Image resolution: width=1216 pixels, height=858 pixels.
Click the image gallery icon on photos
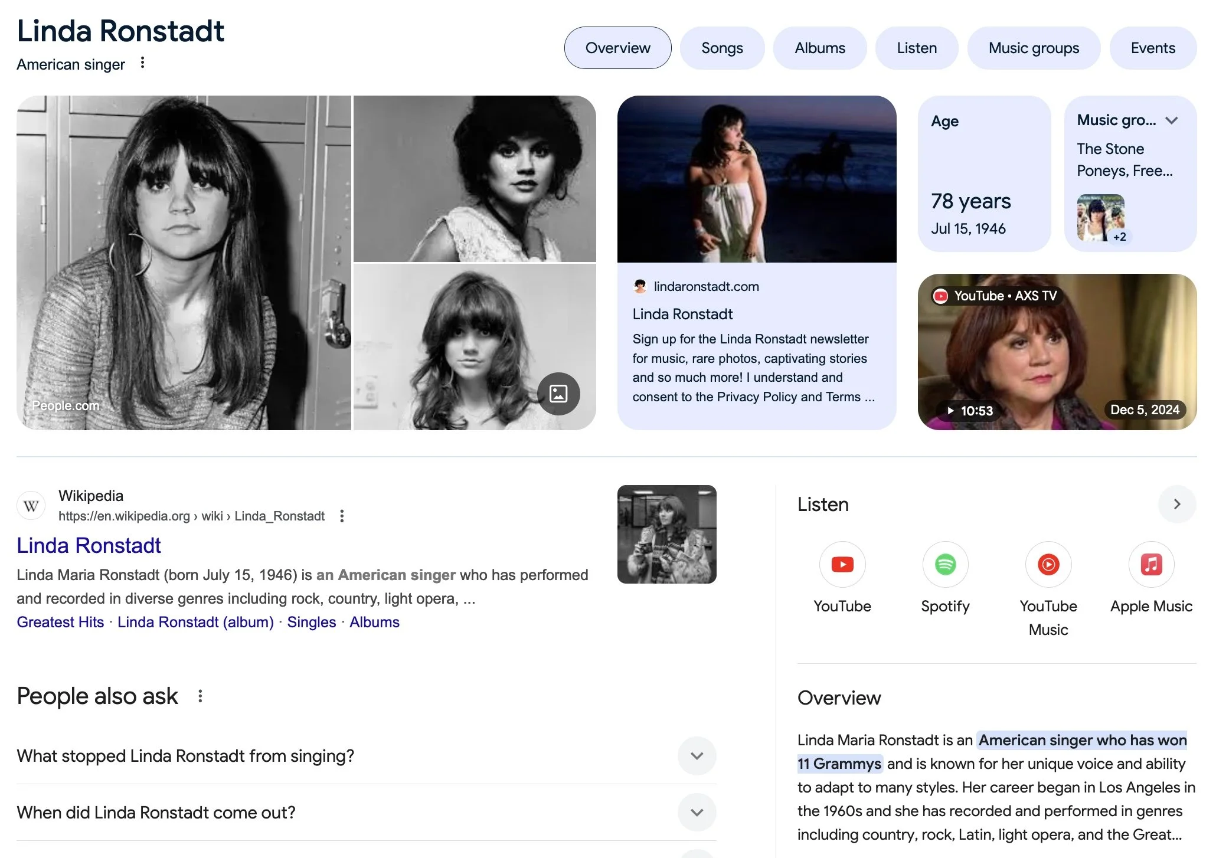tap(558, 394)
